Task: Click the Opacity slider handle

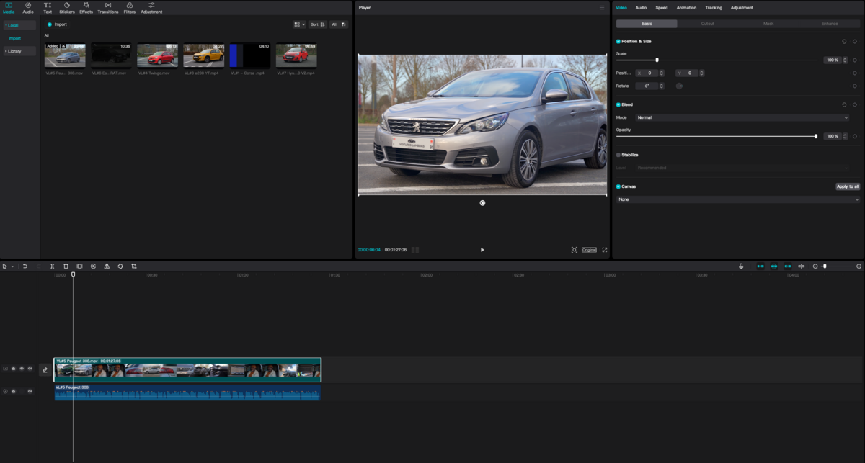Action: pos(816,136)
